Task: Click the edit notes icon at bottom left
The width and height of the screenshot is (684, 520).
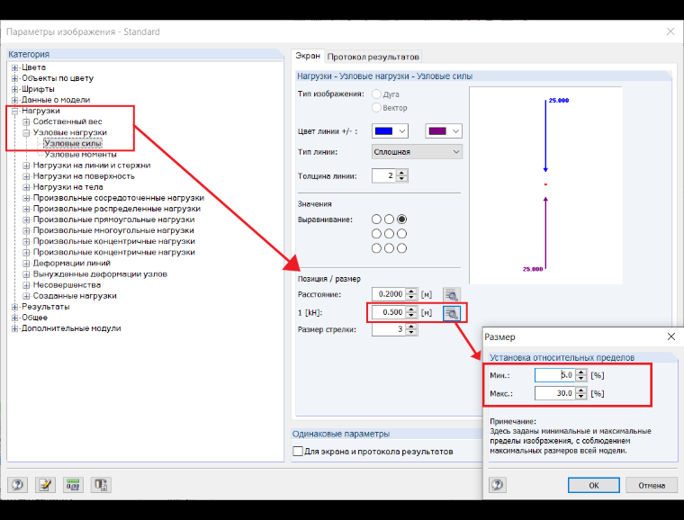Action: 45,485
